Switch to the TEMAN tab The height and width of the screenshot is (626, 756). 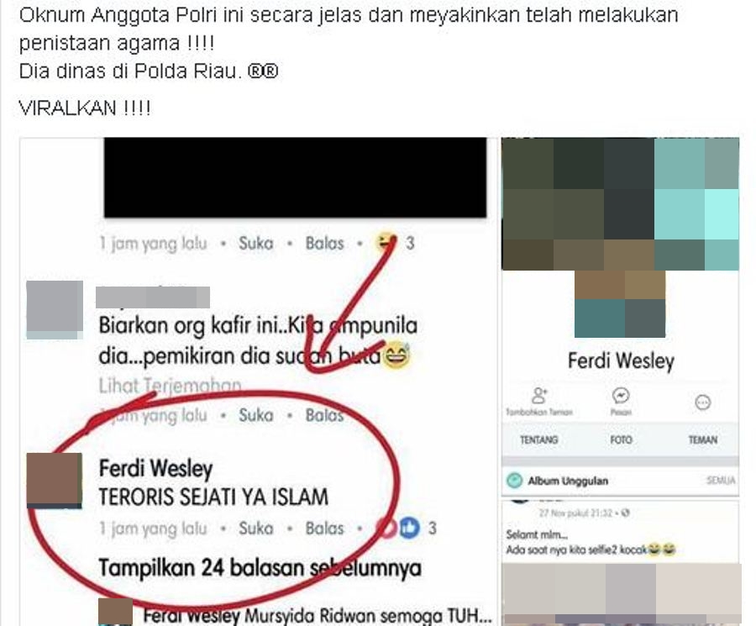point(702,439)
